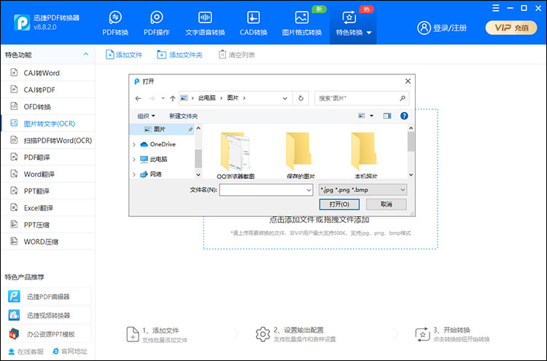Select CAJ转Word in sidebar

pyautogui.click(x=48, y=73)
